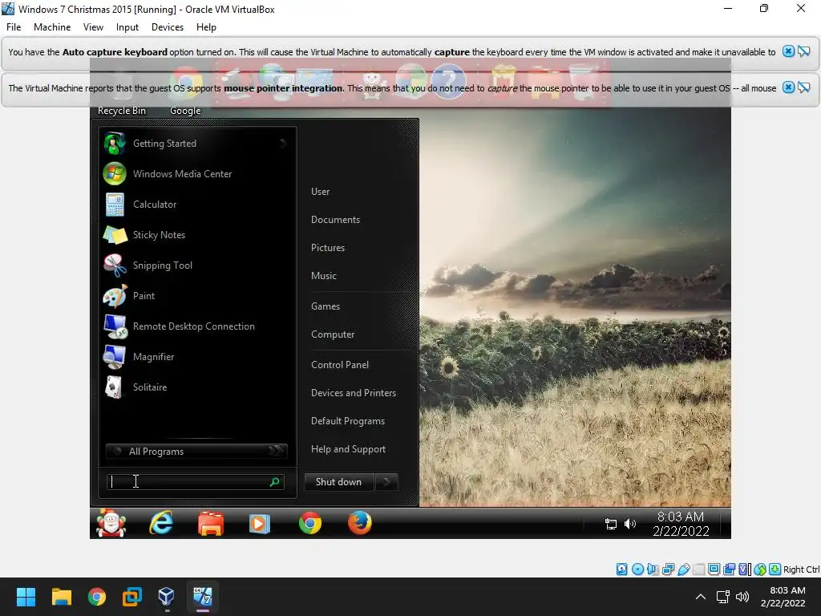
Task: Click VirtualBox recording indicator
Action: click(x=730, y=569)
